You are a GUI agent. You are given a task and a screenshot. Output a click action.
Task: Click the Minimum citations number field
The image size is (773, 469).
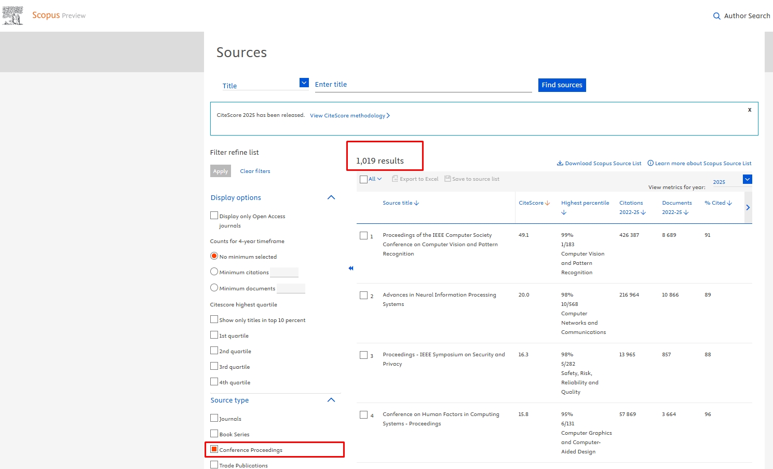tap(284, 272)
